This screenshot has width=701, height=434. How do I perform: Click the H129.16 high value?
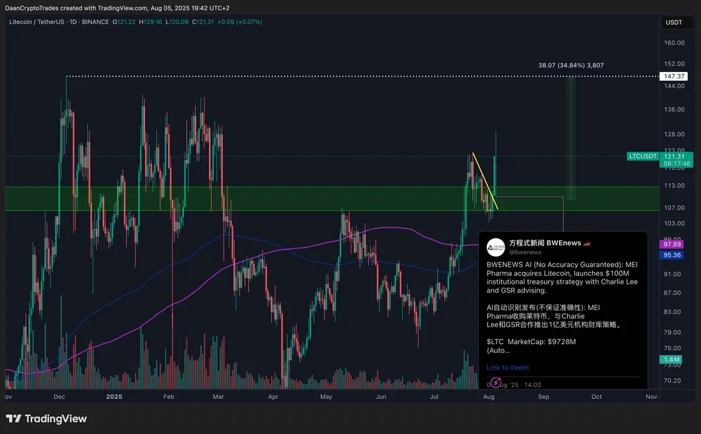(x=151, y=22)
